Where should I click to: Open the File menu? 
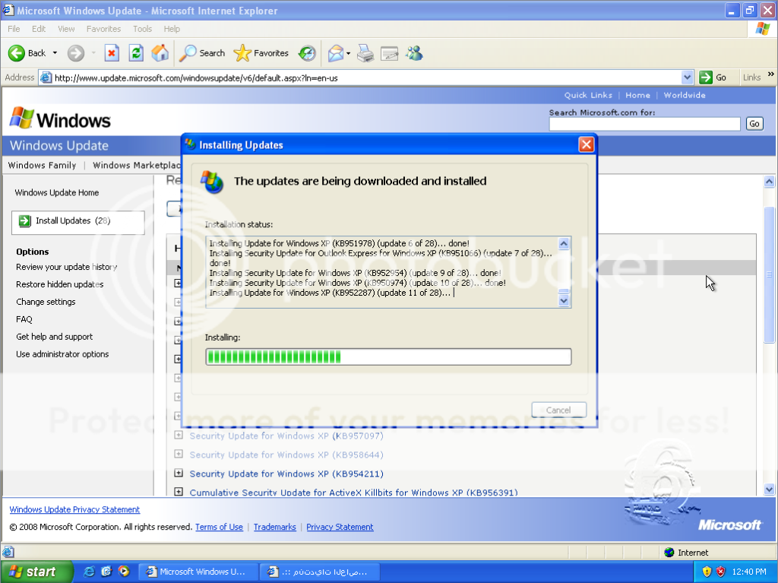pyautogui.click(x=14, y=29)
